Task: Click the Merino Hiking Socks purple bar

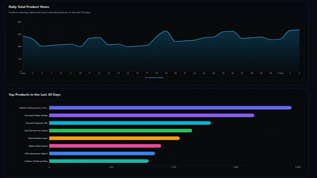Action: tap(170, 108)
